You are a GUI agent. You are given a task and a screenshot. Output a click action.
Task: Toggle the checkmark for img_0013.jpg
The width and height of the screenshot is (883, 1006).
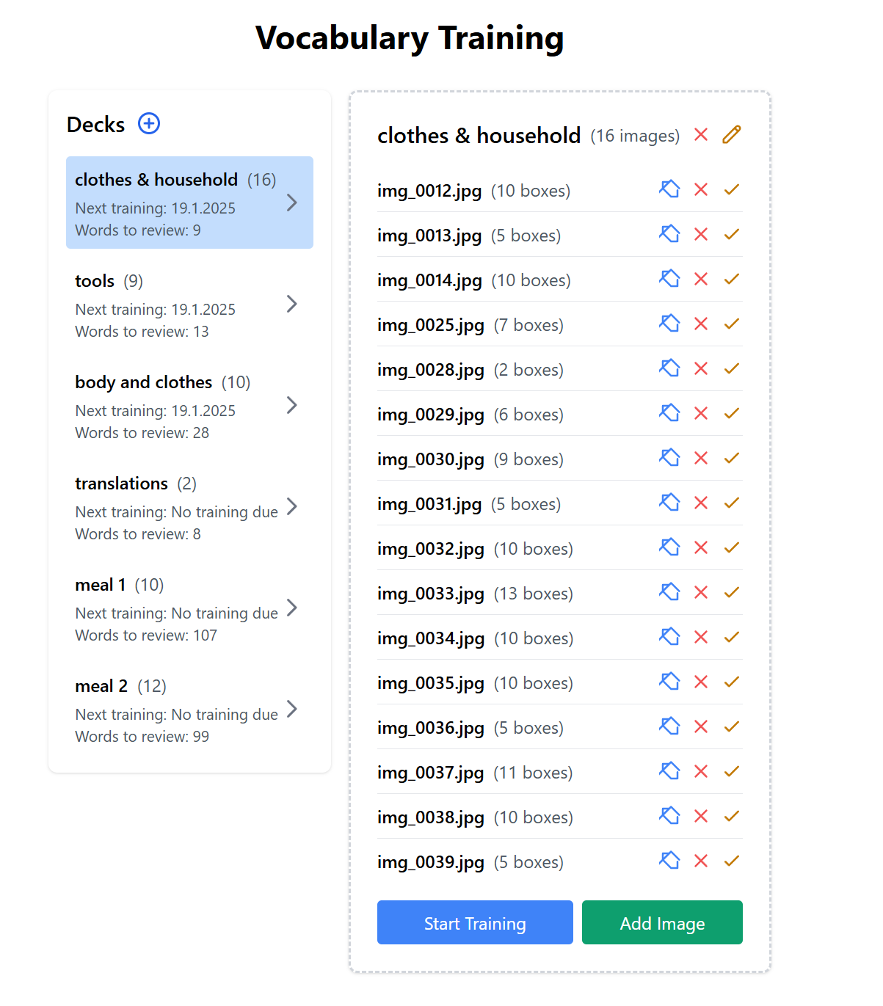pyautogui.click(x=731, y=234)
